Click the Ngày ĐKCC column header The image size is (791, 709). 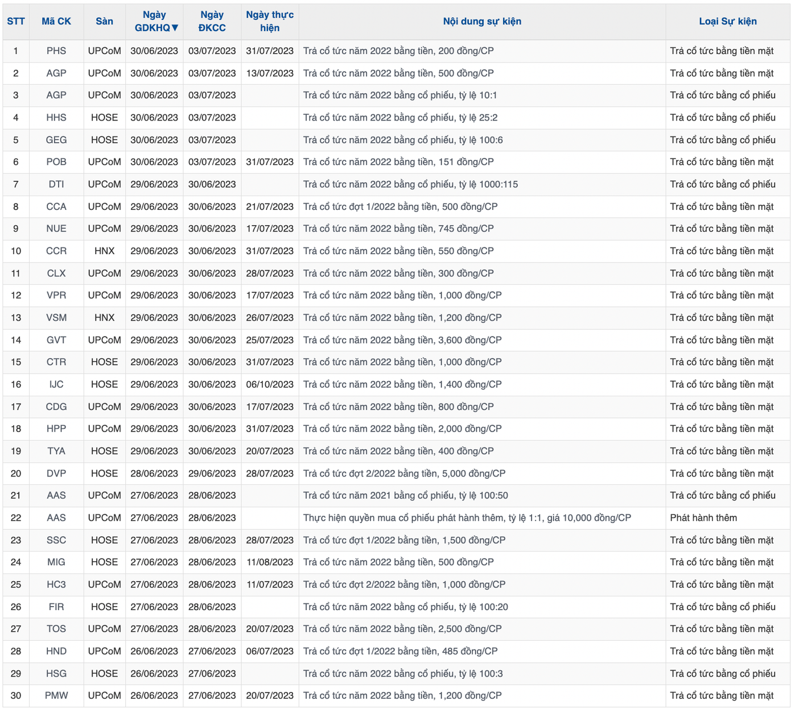tap(212, 22)
